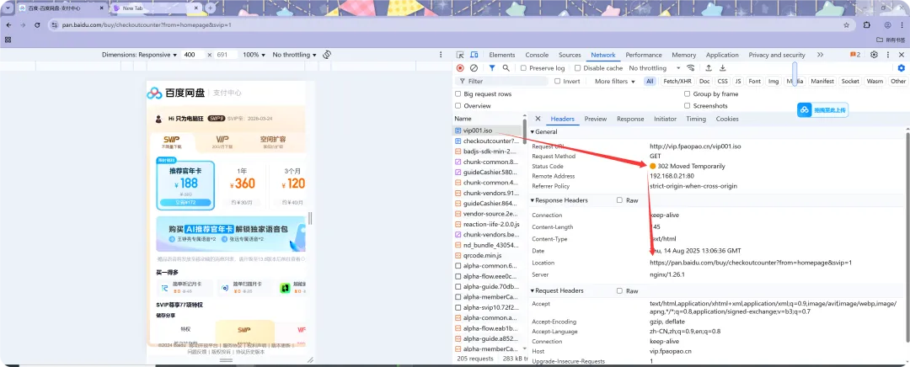Open a new browser tab
The image size is (910, 367).
[211, 8]
